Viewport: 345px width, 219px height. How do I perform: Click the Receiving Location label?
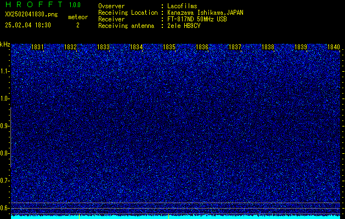pos(128,13)
